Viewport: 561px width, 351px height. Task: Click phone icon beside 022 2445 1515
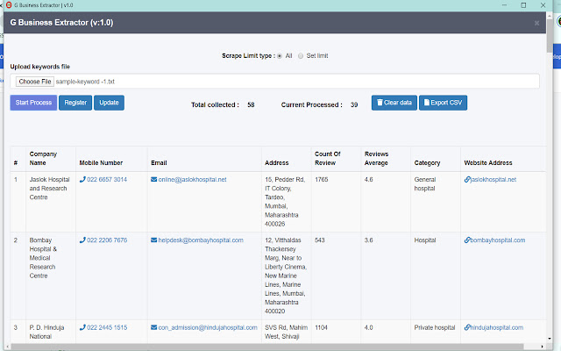[82, 327]
